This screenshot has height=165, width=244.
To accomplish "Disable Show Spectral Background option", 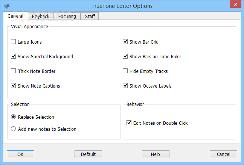I will [x=14, y=57].
